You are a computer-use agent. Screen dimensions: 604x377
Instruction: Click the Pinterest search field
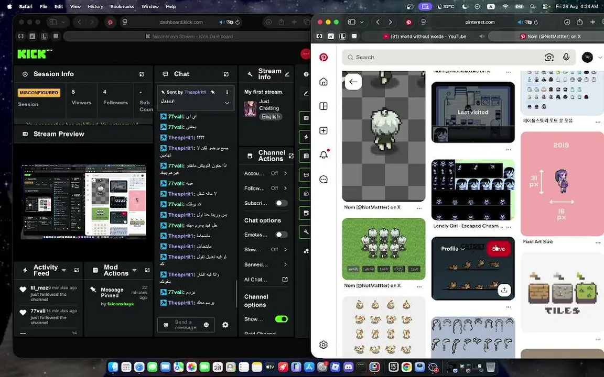pyautogui.click(x=458, y=57)
